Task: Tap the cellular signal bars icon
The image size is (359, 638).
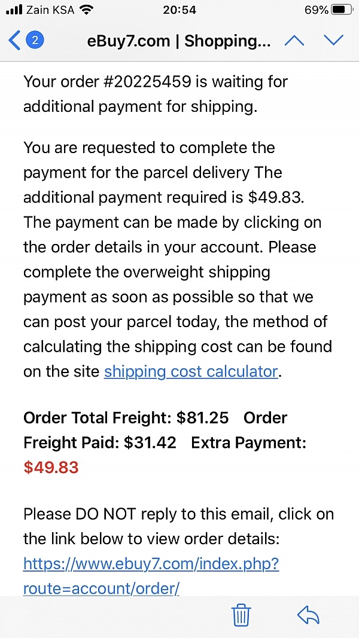Action: point(13,10)
